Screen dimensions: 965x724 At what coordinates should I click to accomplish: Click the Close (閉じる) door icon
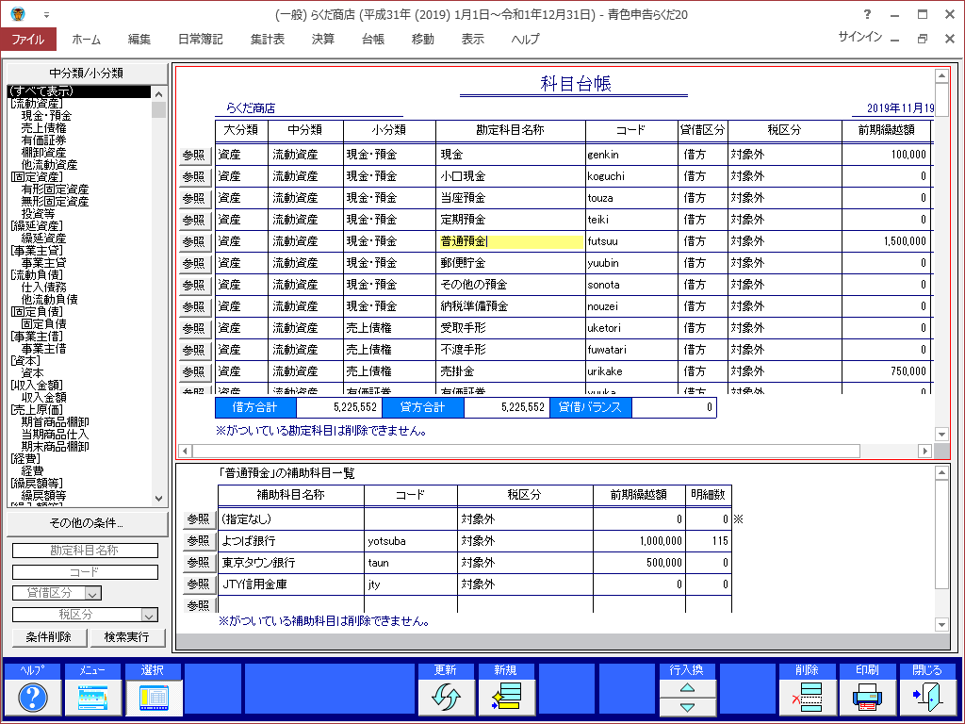pos(927,698)
